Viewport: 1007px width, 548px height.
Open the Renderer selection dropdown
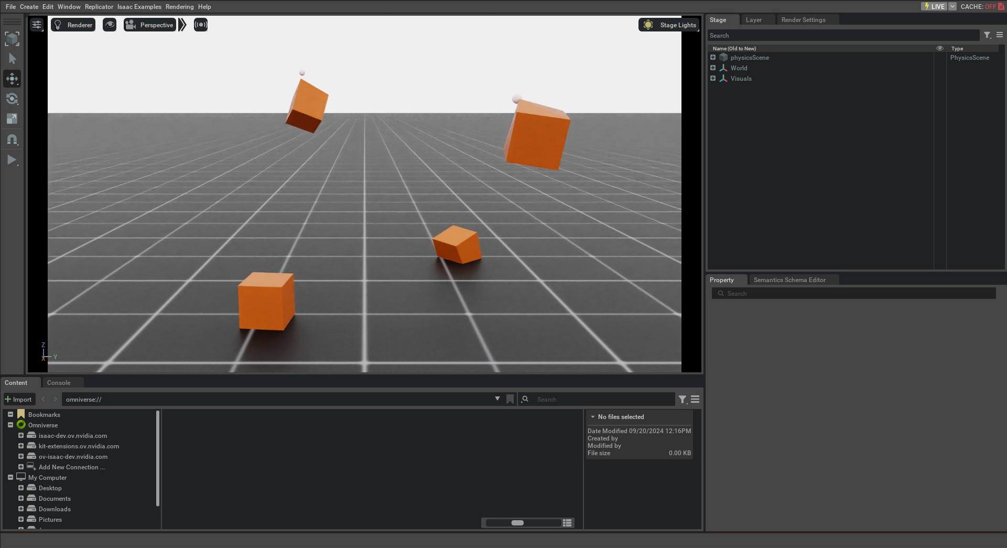[73, 25]
